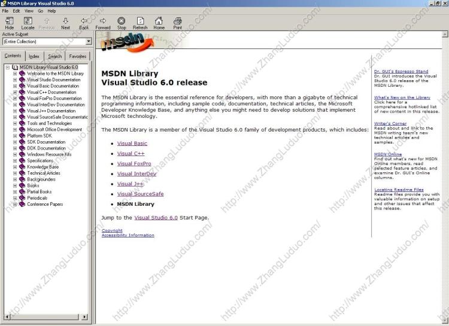Click the book icon beside Visual J++ Documentation
The height and width of the screenshot is (326, 449).
[x=22, y=111]
